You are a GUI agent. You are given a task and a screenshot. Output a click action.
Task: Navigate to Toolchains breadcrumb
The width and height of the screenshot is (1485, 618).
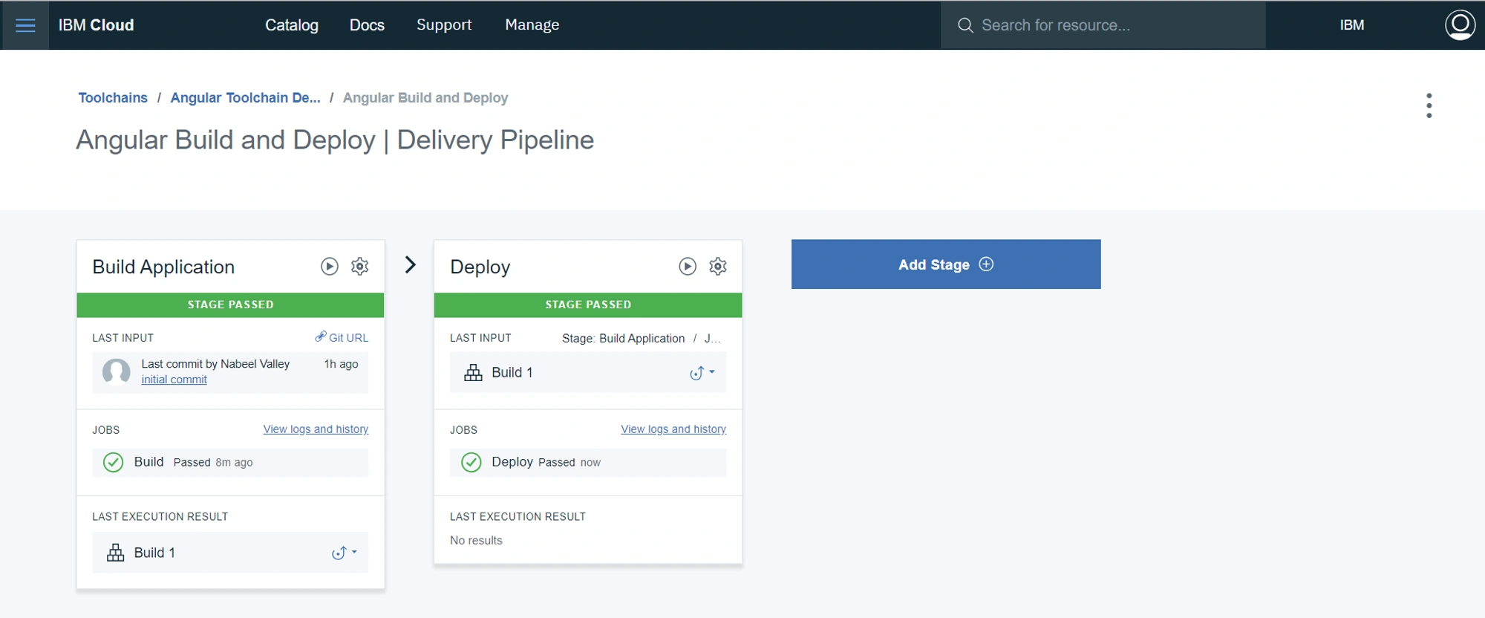click(113, 97)
